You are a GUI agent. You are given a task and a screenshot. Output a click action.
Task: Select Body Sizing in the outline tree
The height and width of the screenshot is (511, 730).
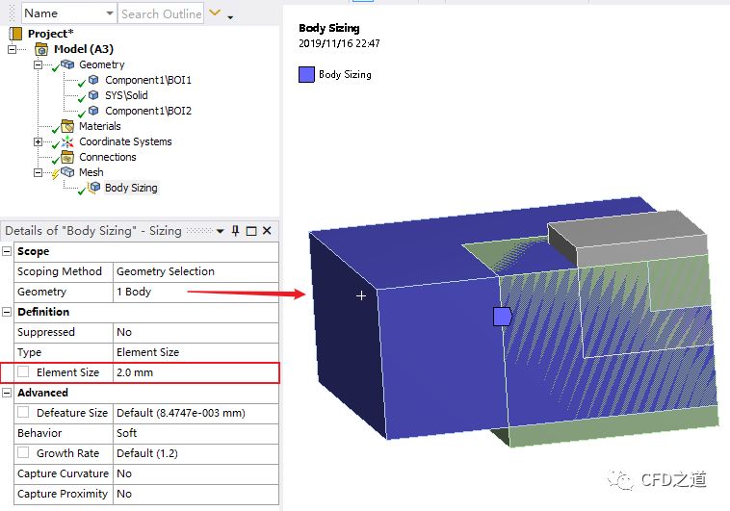click(x=131, y=188)
